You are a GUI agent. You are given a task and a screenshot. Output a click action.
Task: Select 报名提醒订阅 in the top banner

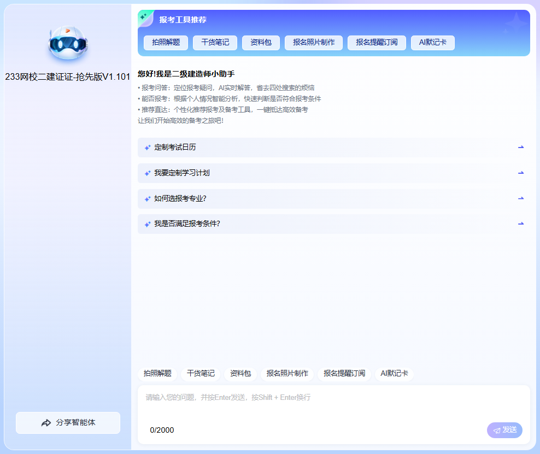[377, 43]
